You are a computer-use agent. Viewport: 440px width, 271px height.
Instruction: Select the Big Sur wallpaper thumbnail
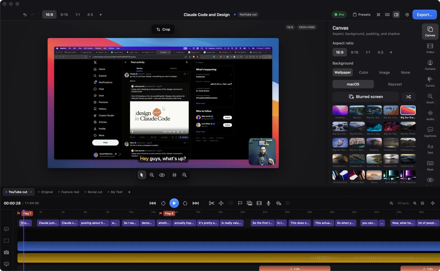[x=357, y=111]
